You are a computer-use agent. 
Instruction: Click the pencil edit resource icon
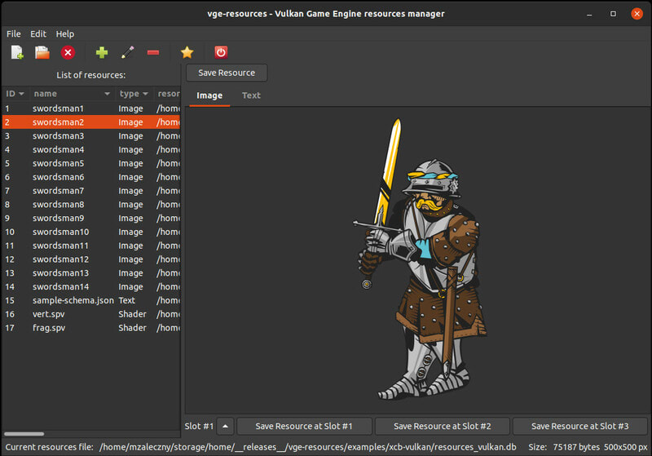tap(127, 52)
